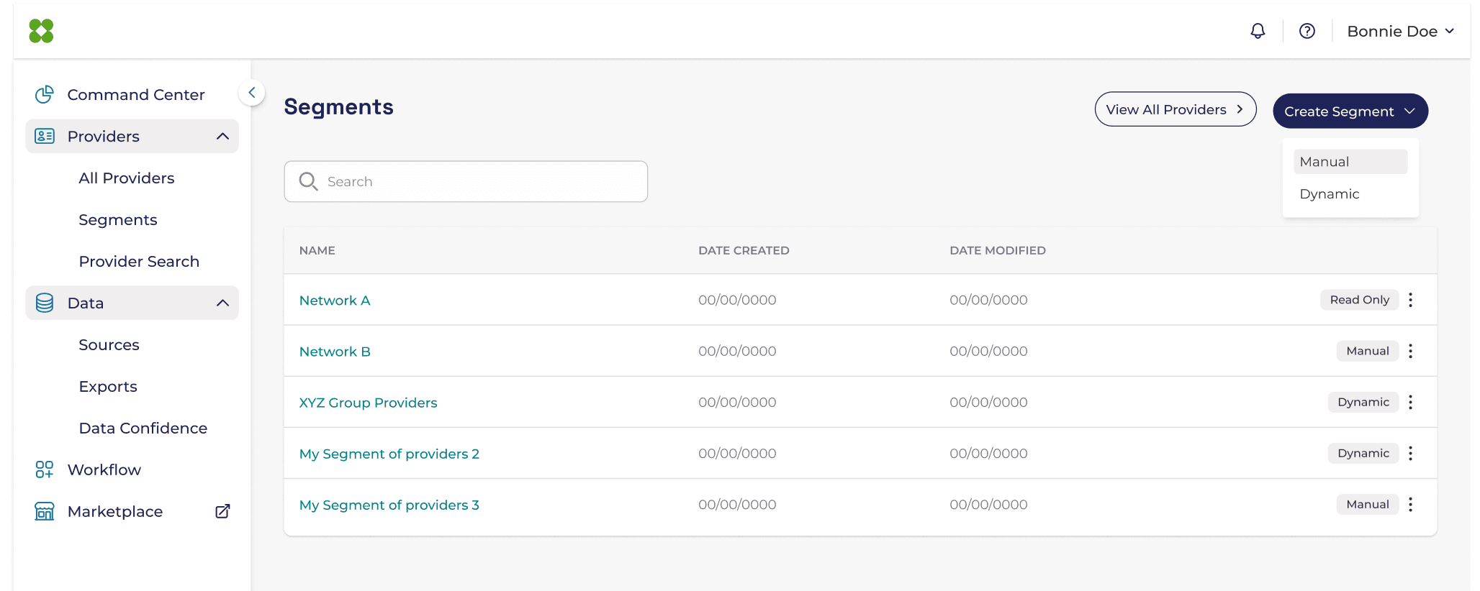
Task: Open All Providers in sidebar
Action: click(x=127, y=178)
